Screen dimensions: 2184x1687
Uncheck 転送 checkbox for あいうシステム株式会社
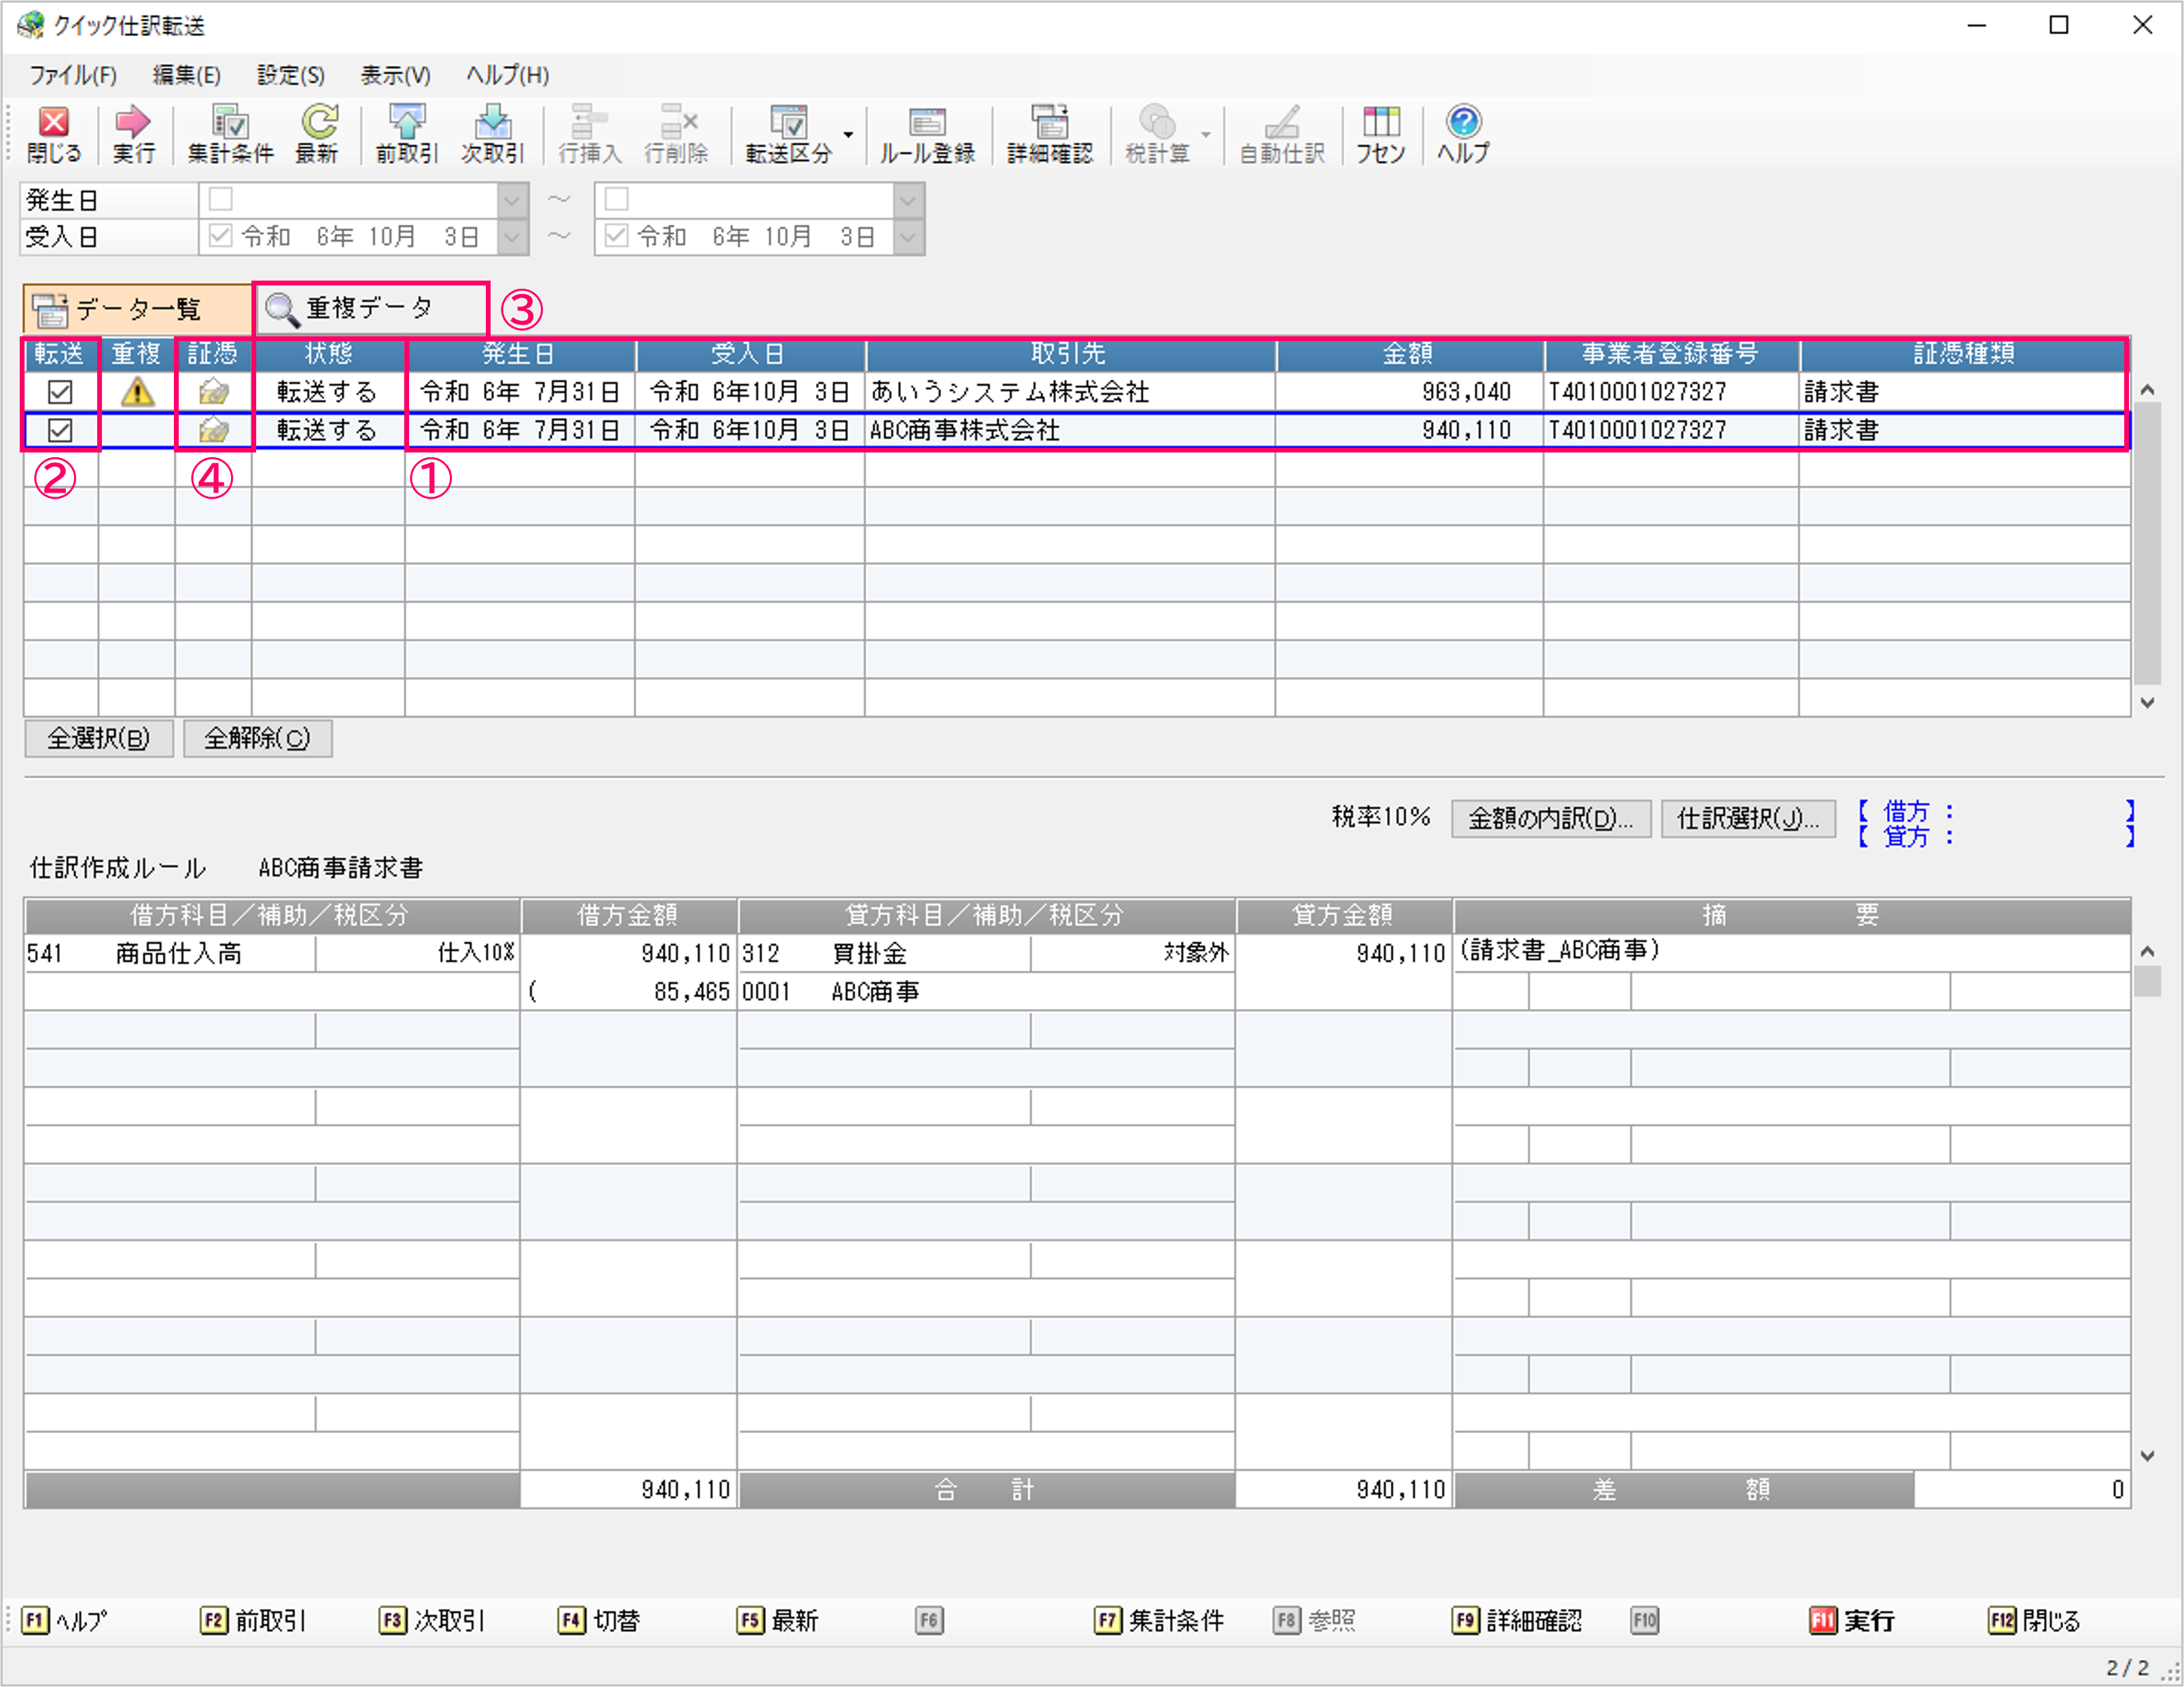pos(60,392)
